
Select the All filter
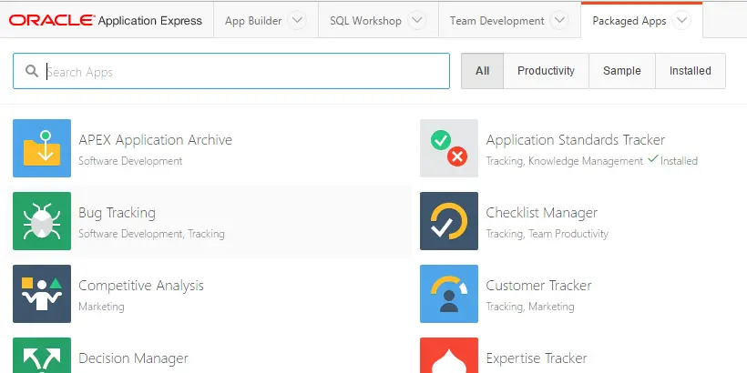click(482, 71)
